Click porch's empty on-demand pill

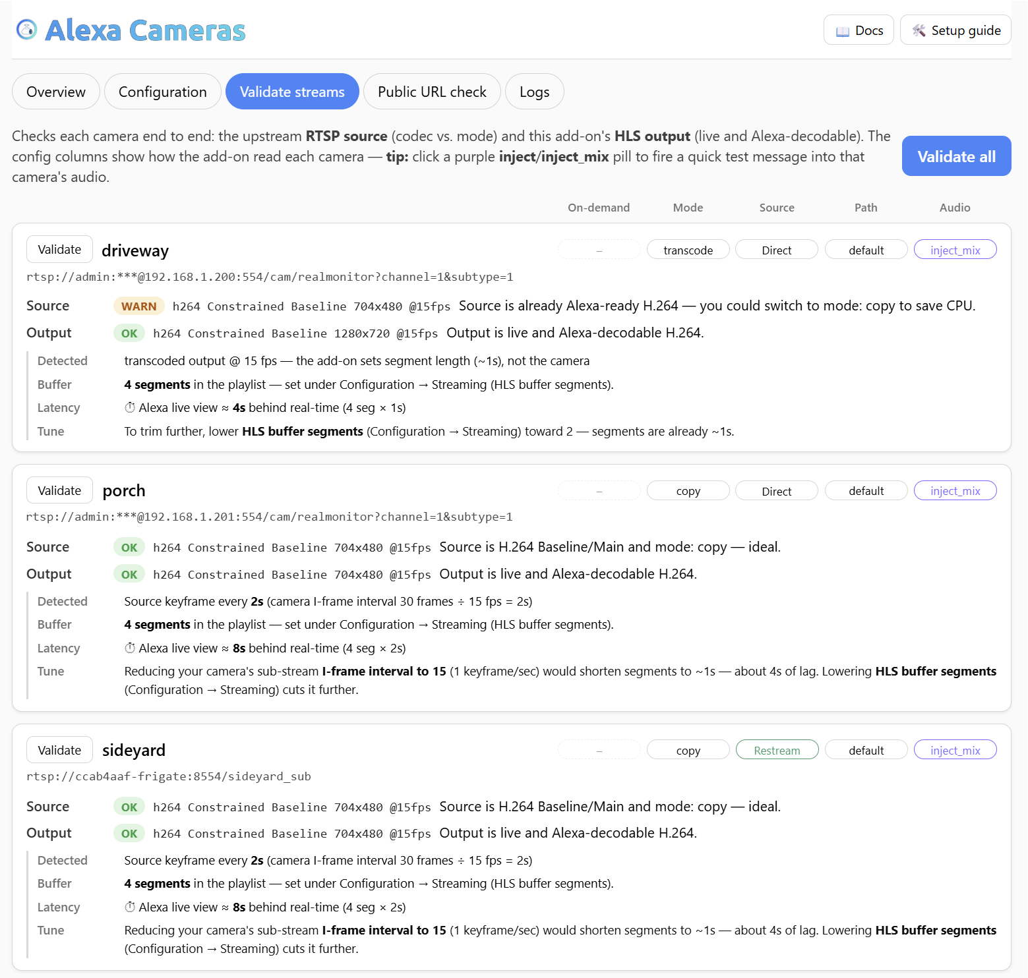599,491
